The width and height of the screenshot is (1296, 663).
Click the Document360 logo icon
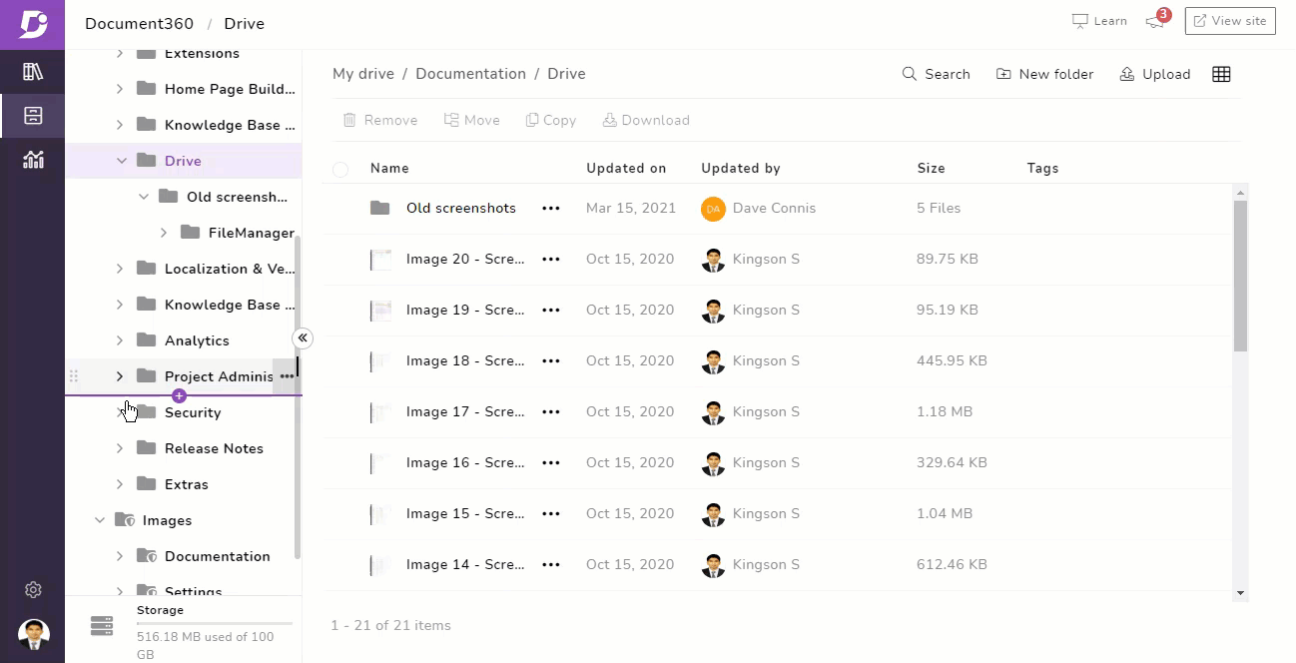pos(32,24)
